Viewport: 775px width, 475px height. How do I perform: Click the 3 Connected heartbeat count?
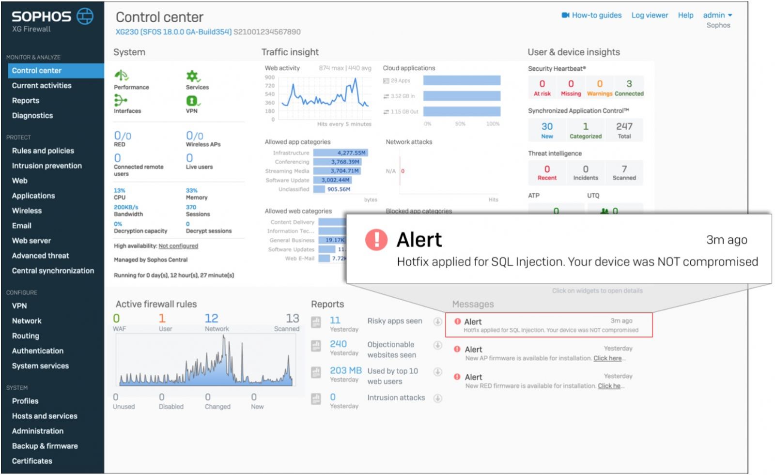point(629,88)
